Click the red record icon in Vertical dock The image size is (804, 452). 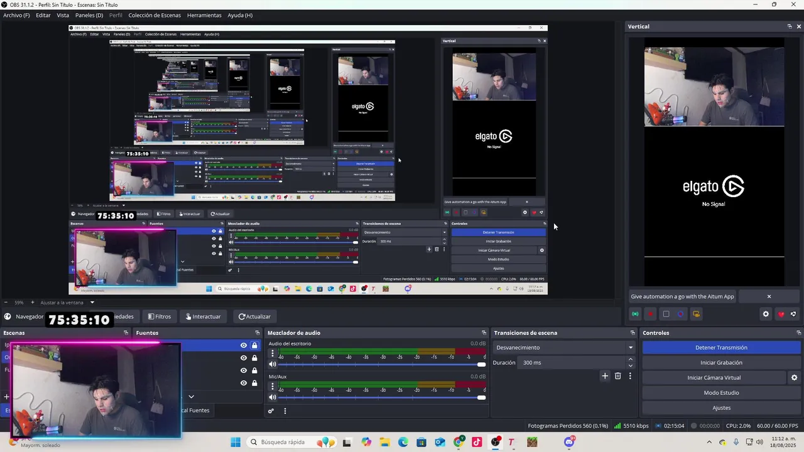coord(651,314)
